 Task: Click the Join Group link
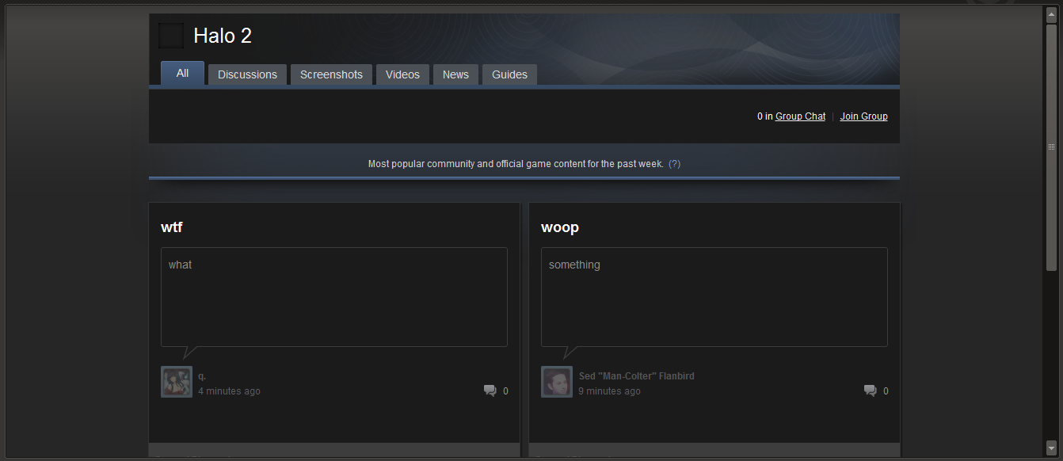click(x=863, y=116)
